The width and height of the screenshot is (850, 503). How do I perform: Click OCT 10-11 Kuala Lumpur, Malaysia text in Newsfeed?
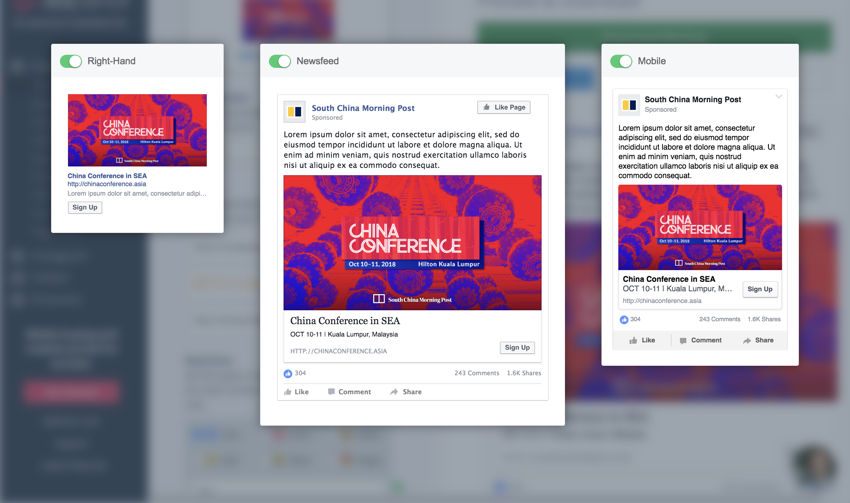pyautogui.click(x=344, y=334)
